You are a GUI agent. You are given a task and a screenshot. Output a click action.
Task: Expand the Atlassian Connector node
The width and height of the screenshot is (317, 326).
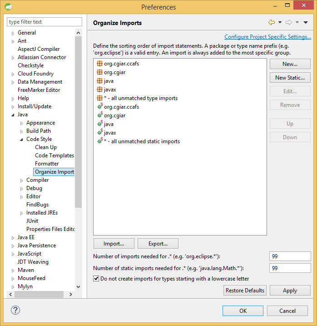coord(13,58)
